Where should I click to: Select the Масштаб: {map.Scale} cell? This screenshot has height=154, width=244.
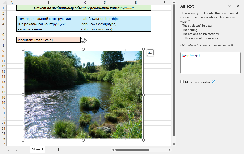49,40
